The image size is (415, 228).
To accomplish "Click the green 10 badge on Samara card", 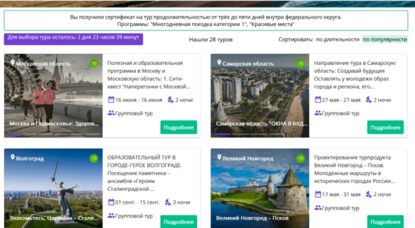I will [x=301, y=63].
